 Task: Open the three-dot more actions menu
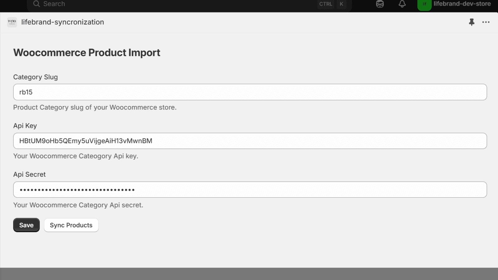pos(486,22)
